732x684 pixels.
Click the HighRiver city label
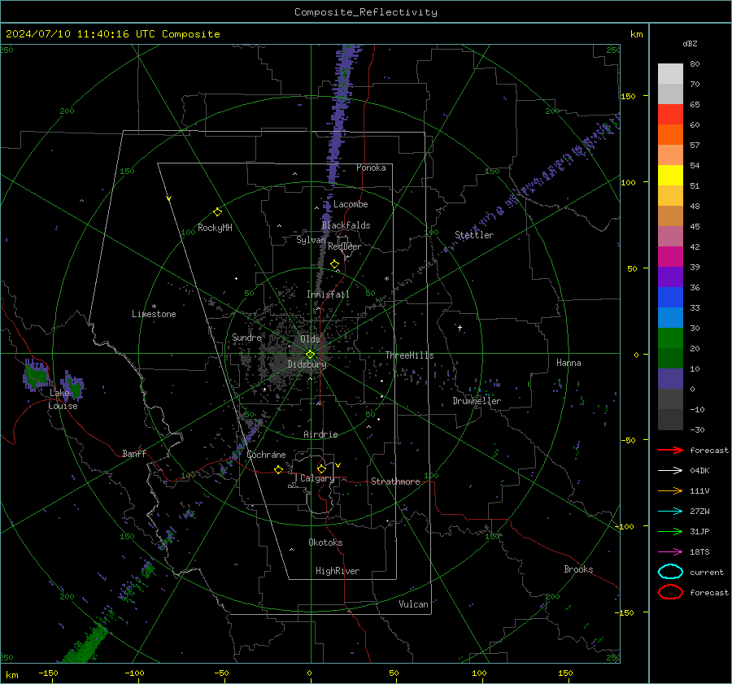[x=338, y=571]
